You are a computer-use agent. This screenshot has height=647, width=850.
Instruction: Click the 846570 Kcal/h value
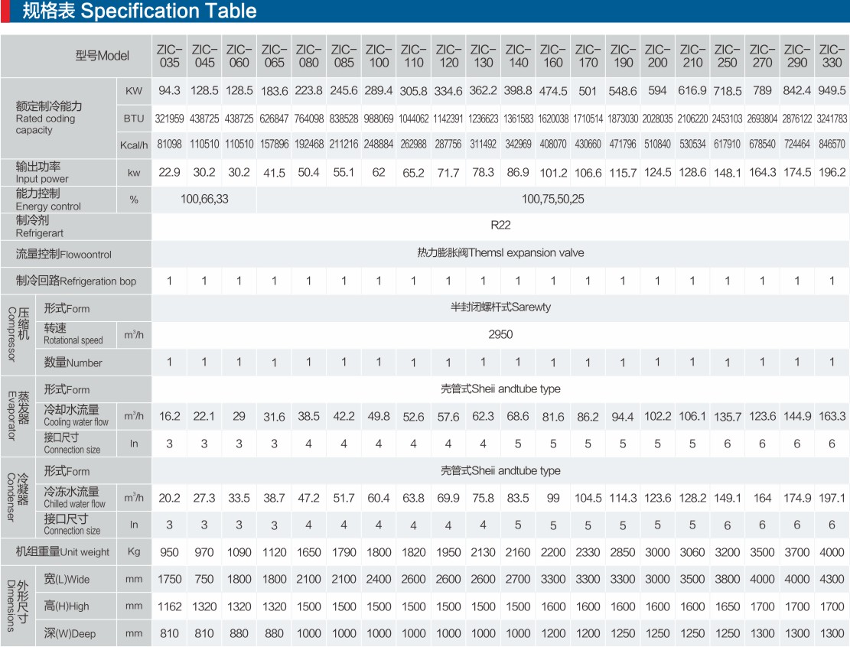[832, 144]
